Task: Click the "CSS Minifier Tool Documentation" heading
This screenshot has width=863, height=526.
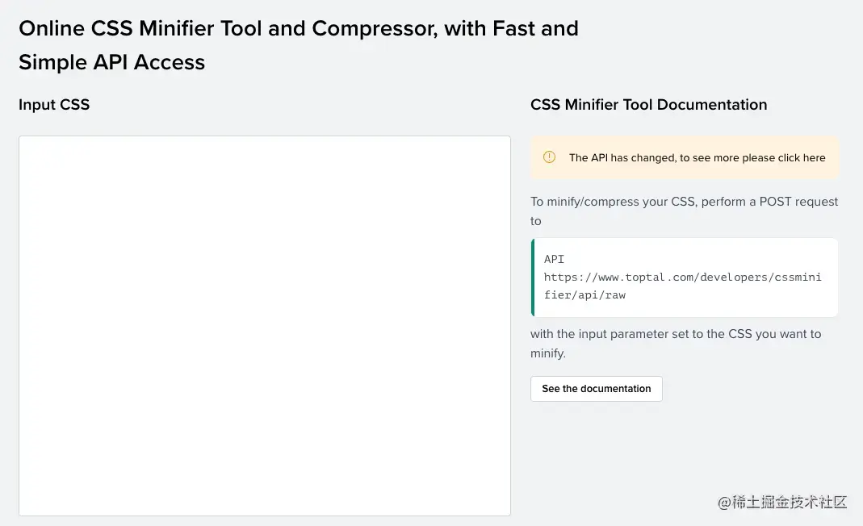Action: (x=648, y=105)
